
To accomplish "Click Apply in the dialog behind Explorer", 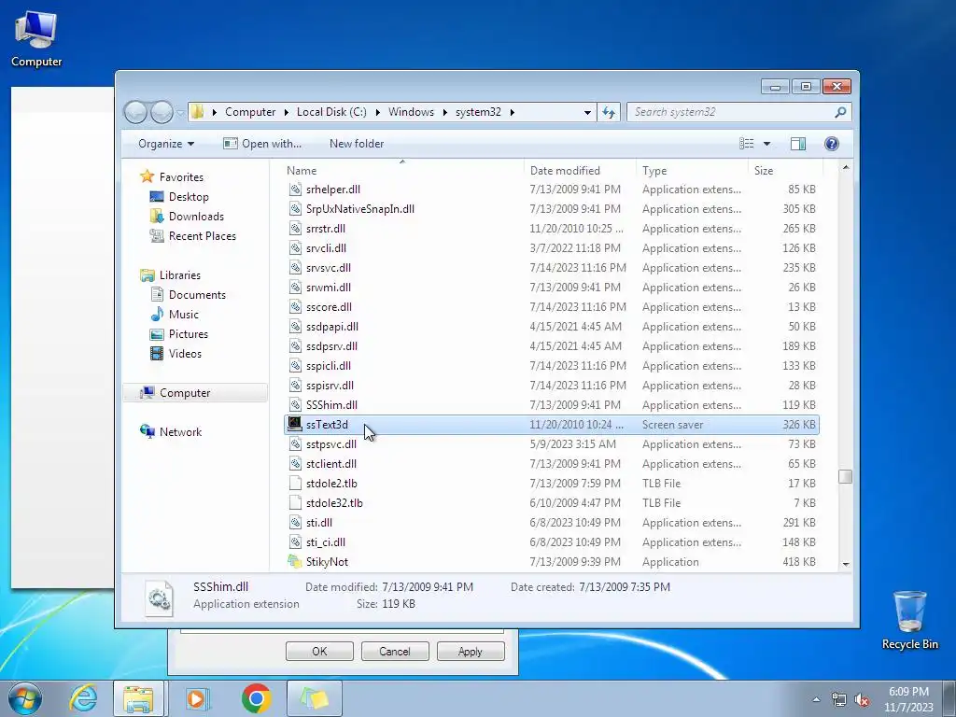I will click(471, 651).
